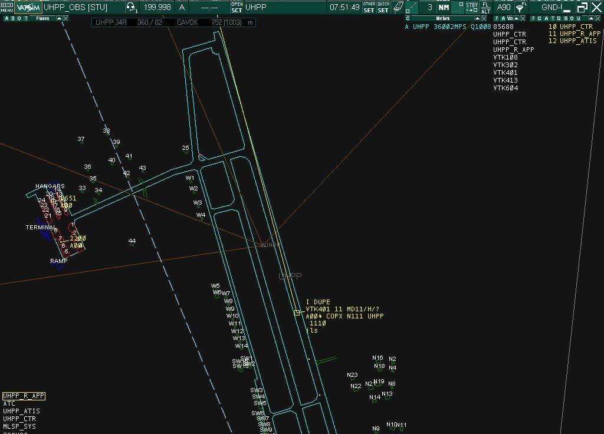
Task: Click VTK604 in the callsign list
Action: tap(505, 88)
